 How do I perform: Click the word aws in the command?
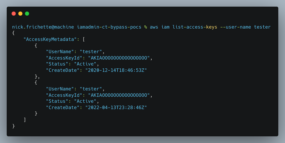(154, 27)
